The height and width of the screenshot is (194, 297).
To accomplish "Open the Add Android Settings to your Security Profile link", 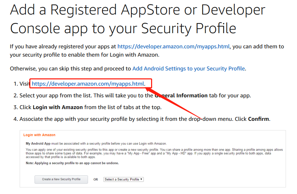I will tap(188, 69).
